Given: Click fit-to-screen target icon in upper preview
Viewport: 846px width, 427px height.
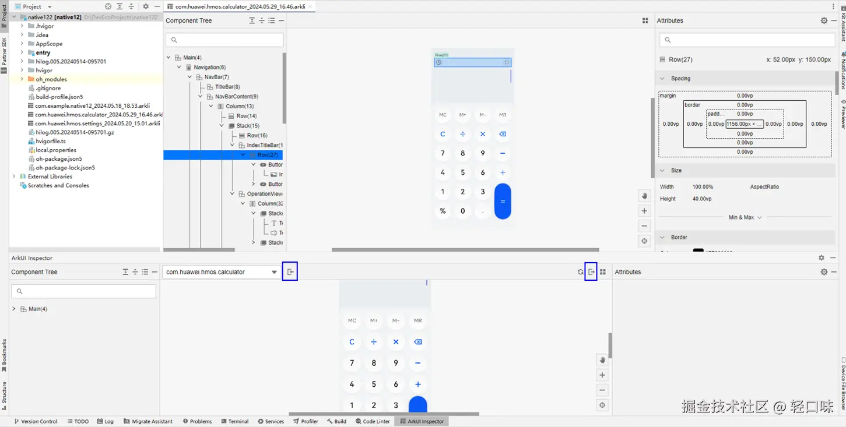Looking at the screenshot, I should (x=644, y=241).
